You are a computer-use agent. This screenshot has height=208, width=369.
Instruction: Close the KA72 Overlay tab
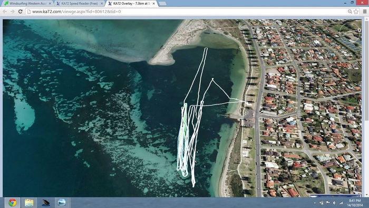[x=154, y=4]
